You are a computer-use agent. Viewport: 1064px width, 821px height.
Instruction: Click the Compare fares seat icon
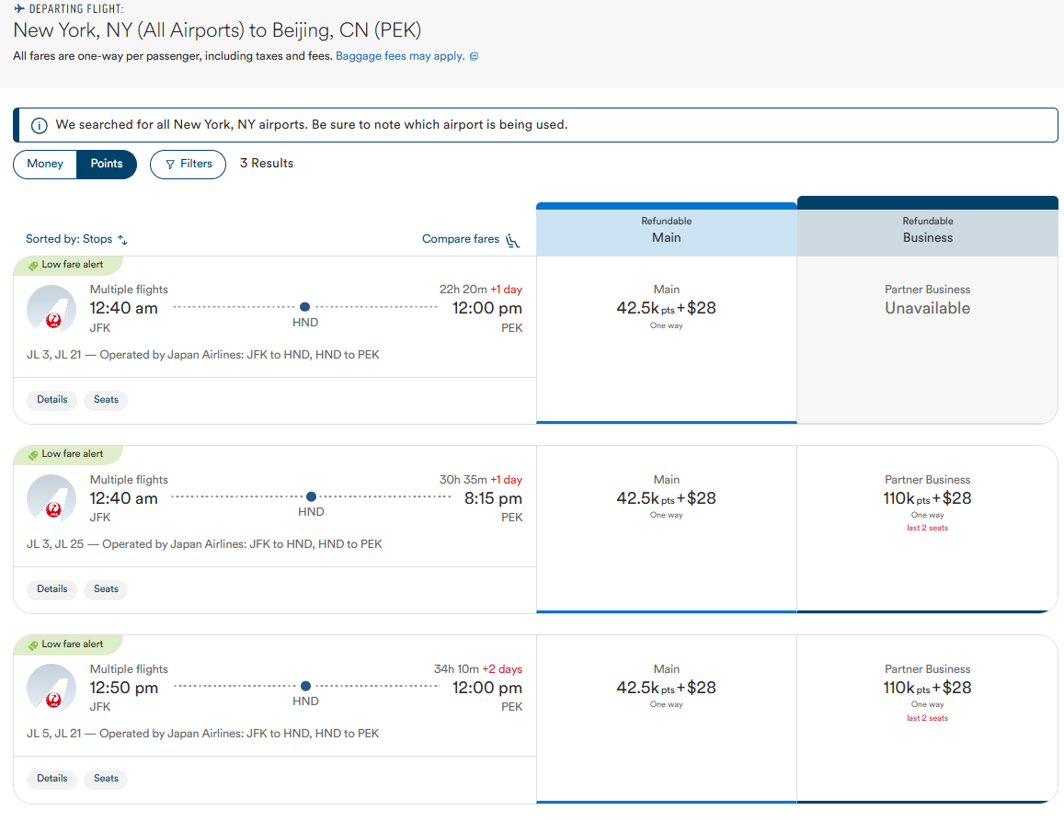[513, 240]
